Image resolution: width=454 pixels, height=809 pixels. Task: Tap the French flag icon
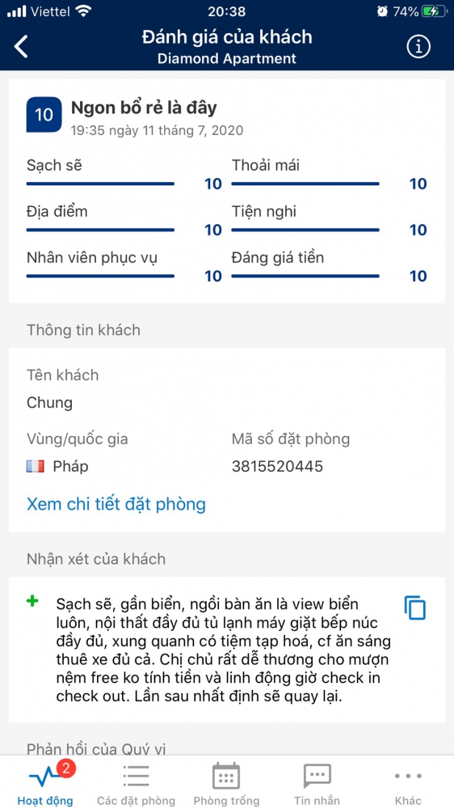pos(35,467)
